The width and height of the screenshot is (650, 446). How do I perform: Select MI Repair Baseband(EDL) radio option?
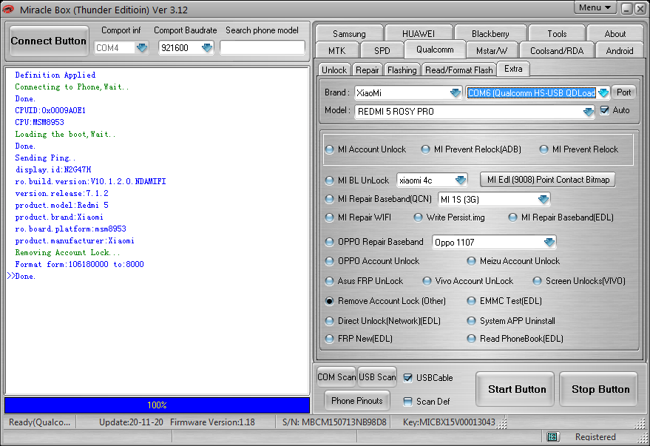(512, 217)
